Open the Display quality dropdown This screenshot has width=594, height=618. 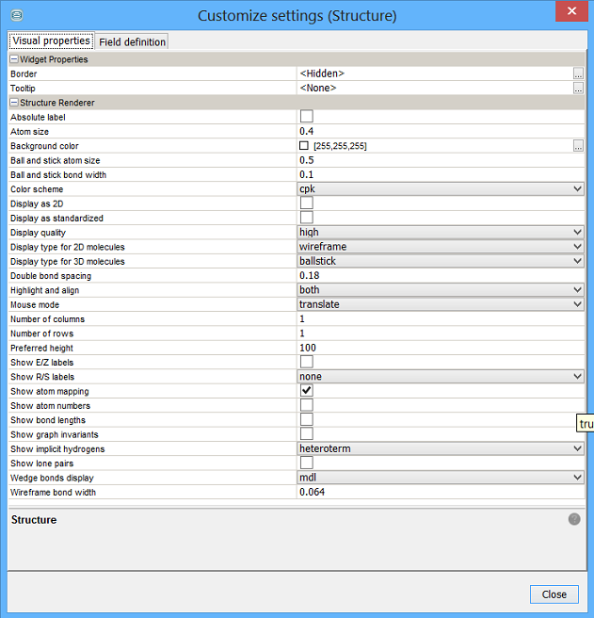(577, 233)
